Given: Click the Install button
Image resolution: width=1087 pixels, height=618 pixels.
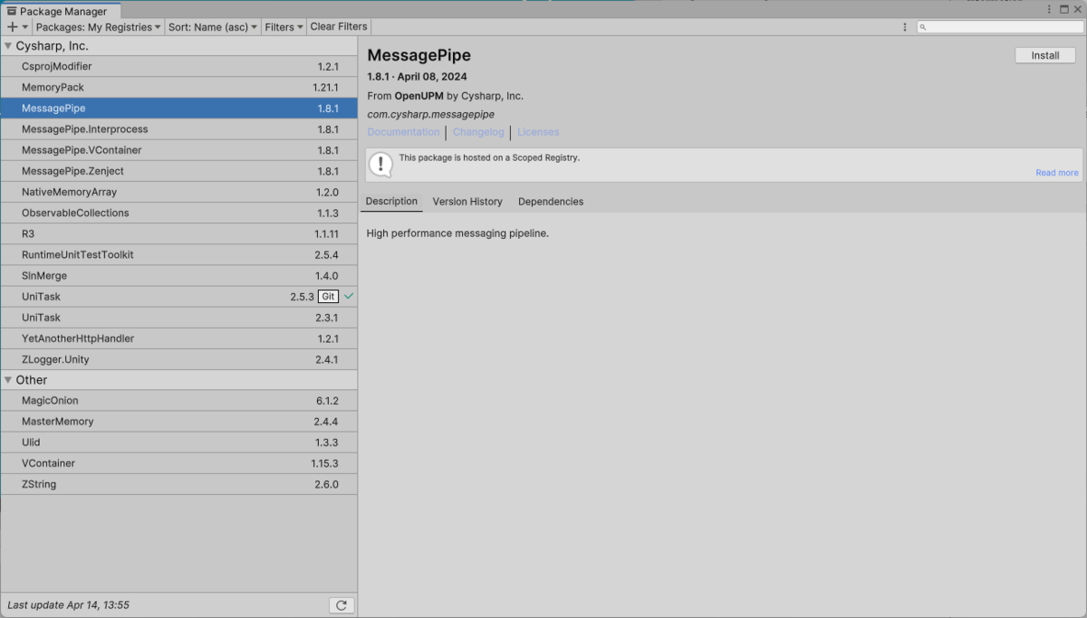Looking at the screenshot, I should [x=1045, y=55].
